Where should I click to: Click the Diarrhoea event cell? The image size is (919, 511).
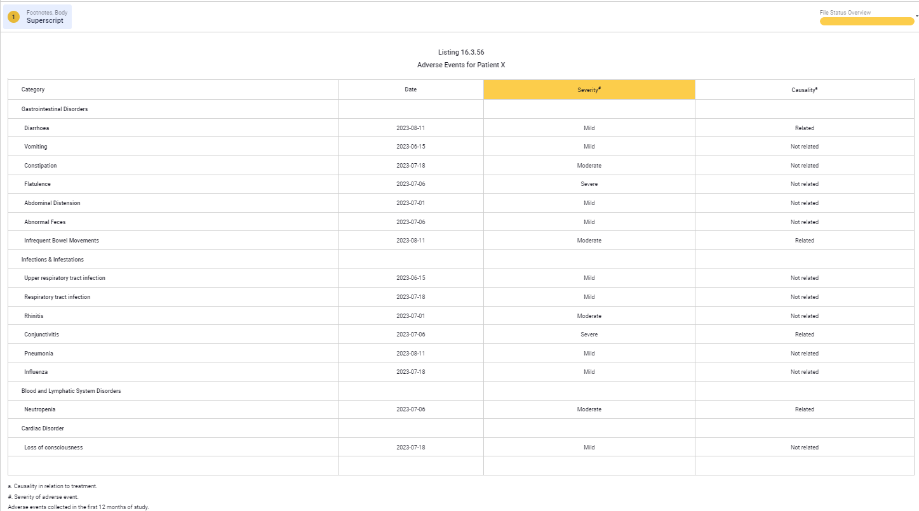[37, 128]
